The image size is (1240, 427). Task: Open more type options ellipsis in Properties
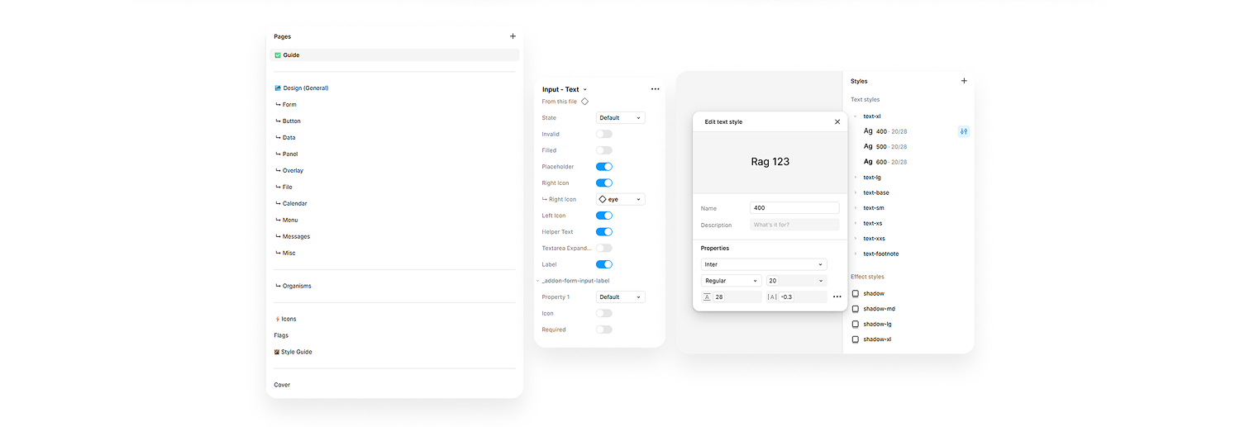click(x=837, y=297)
